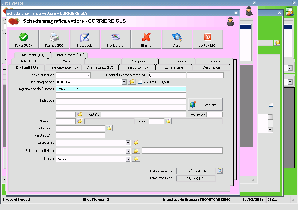Click the Codici di ricerca alternativi first field
Image resolution: width=298 pixels, height=210 pixels.
tap(167, 75)
